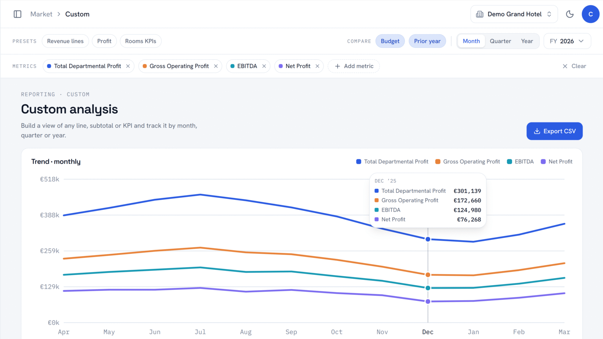The width and height of the screenshot is (603, 339).
Task: Click the €129k y-axis label
Action: pyautogui.click(x=49, y=287)
